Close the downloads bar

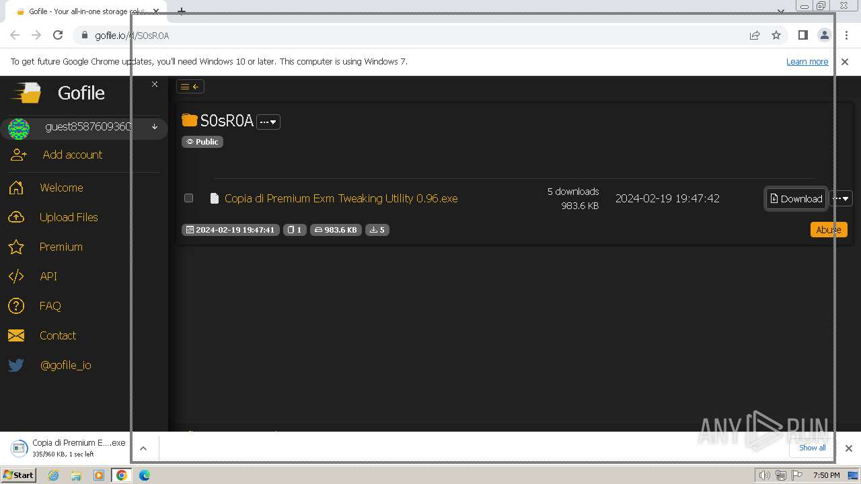click(848, 448)
